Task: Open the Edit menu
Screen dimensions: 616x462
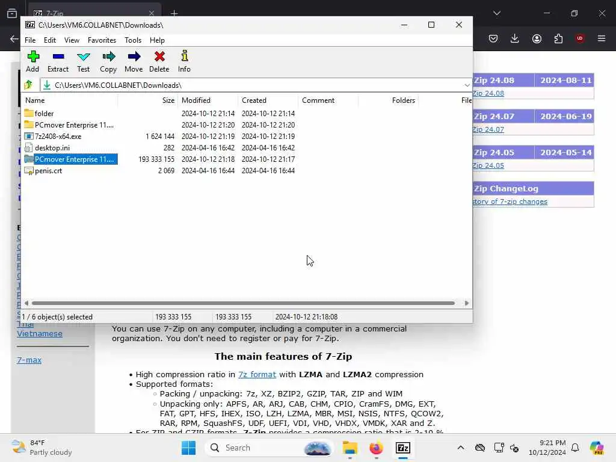Action: coord(49,40)
